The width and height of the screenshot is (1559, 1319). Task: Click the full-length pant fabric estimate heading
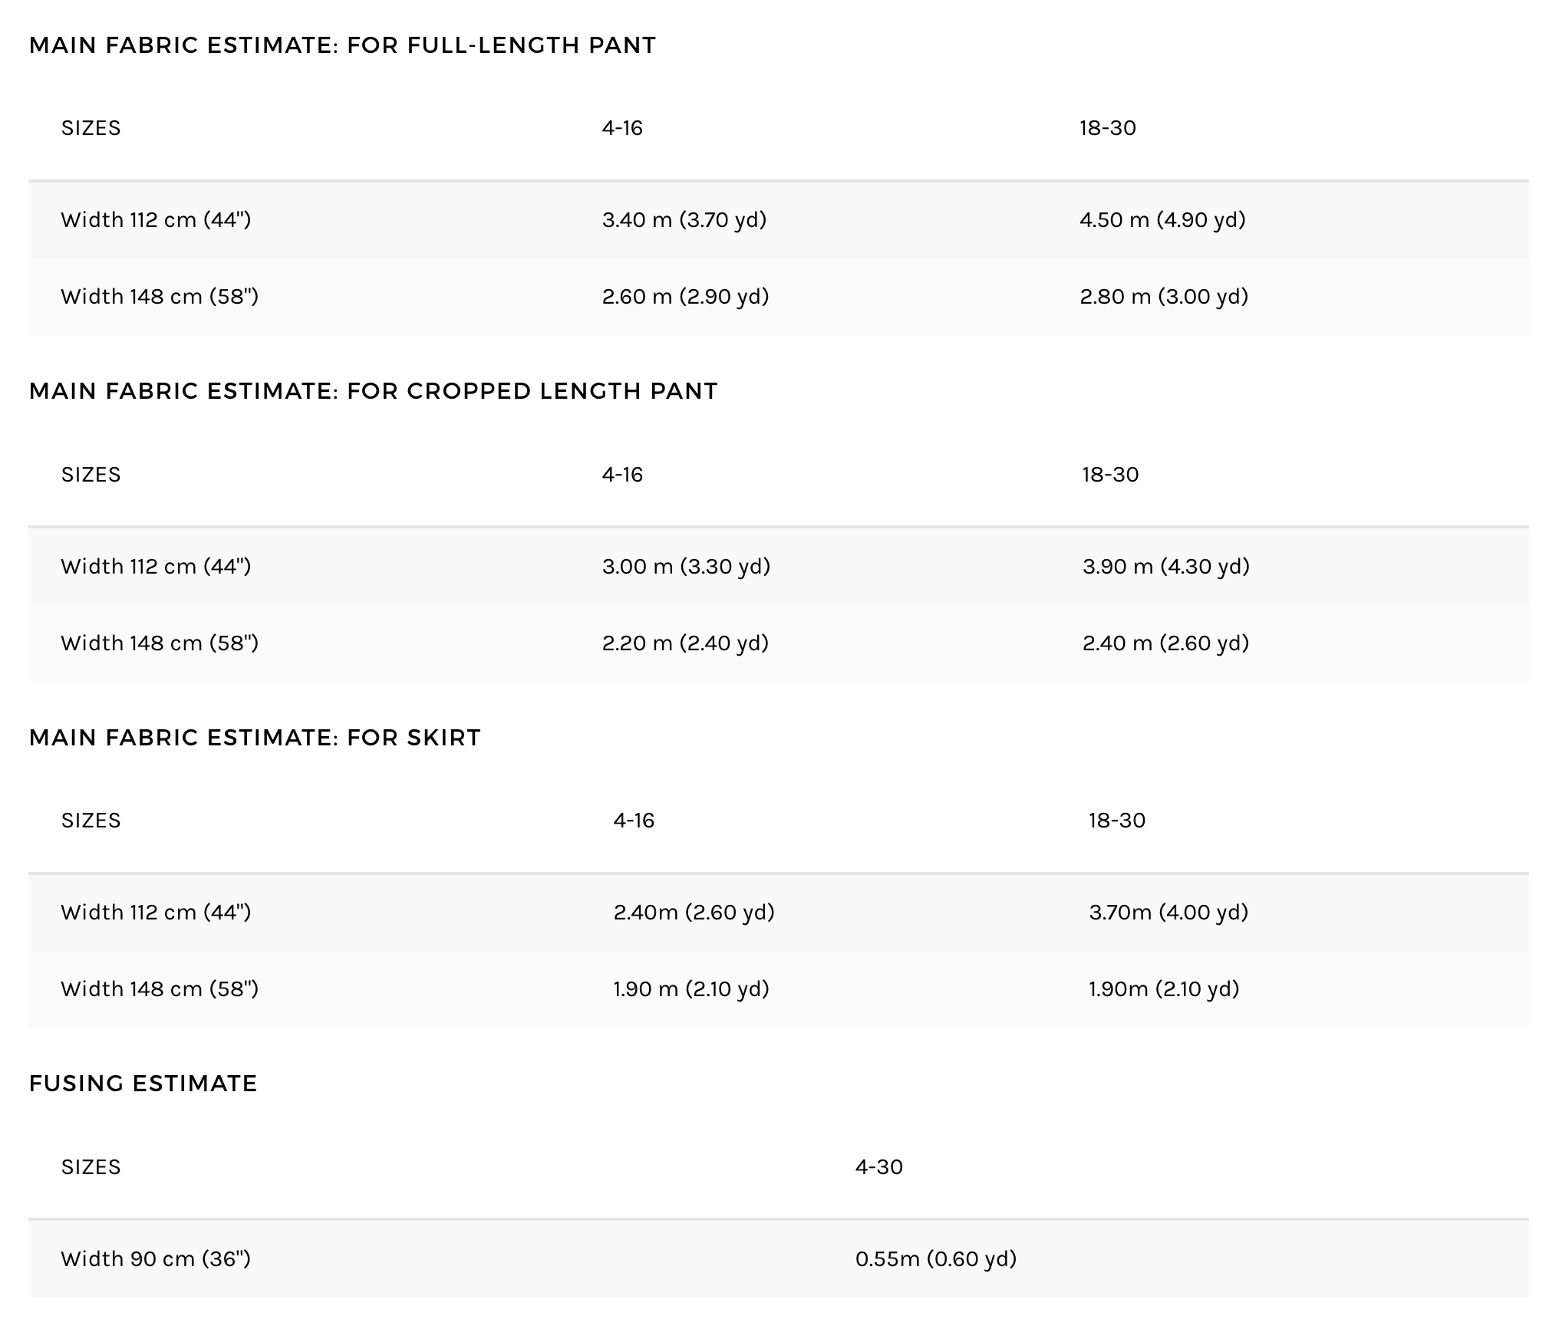342,45
